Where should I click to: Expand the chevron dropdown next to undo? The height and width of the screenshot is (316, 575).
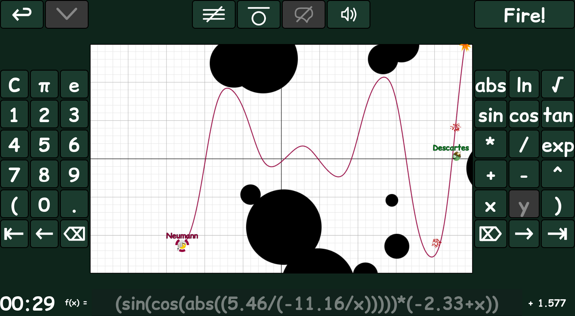66,14
